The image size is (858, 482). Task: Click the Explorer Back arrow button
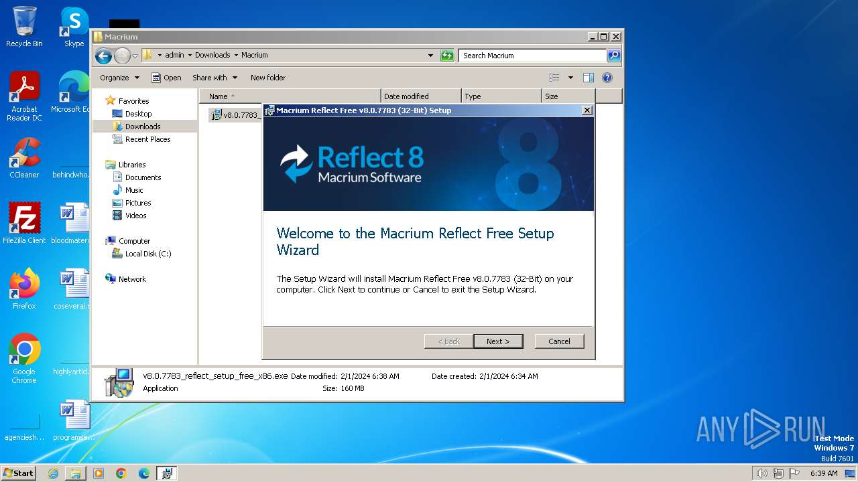[x=103, y=56]
